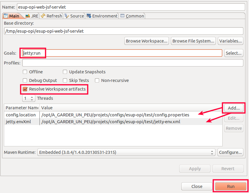This screenshot has height=193, width=249.
Task: Enable the Offline checkbox
Action: coord(25,72)
